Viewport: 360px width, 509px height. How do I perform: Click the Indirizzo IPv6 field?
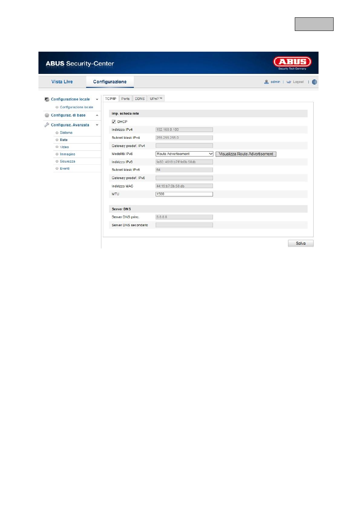(x=184, y=162)
